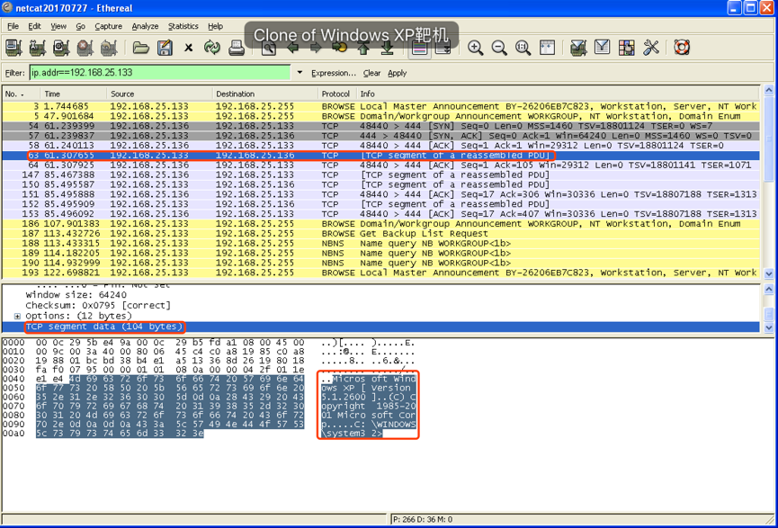The width and height of the screenshot is (778, 528).
Task: Open the View menu
Action: pos(58,26)
